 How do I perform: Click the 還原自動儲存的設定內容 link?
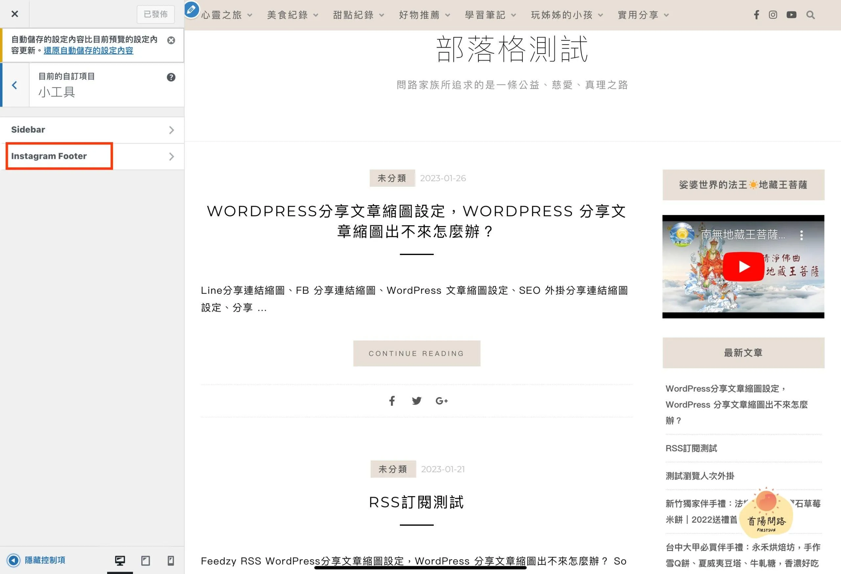(88, 51)
